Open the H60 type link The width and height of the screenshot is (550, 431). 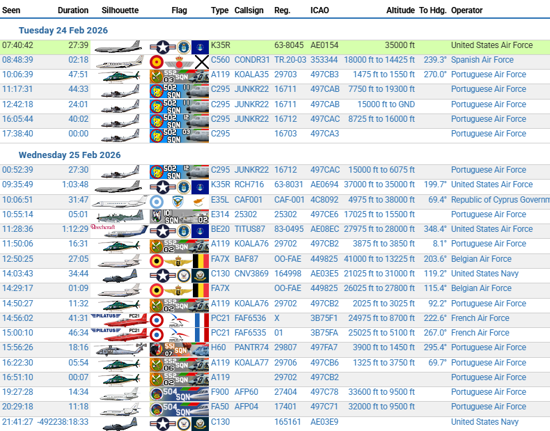point(219,347)
